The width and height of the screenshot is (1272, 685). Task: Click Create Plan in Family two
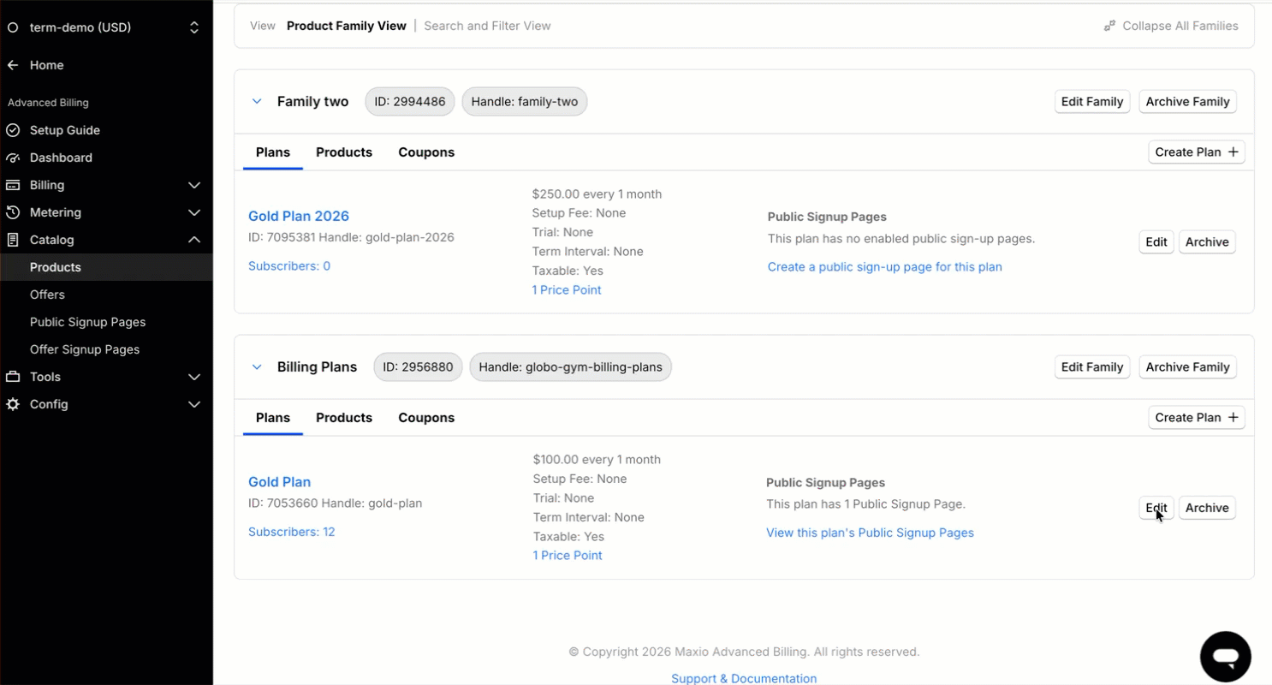click(1196, 152)
